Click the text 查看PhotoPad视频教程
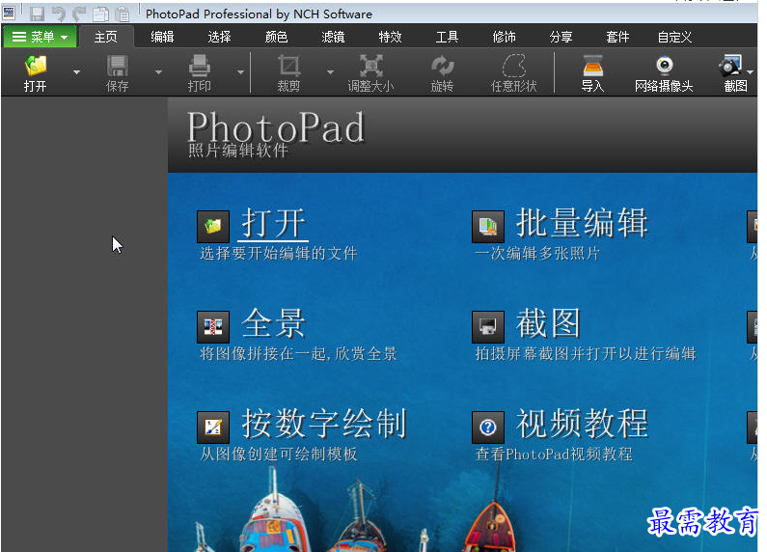Image resolution: width=767 pixels, height=552 pixels. [554, 454]
